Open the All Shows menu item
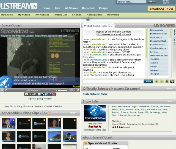 pyautogui.click(x=71, y=8)
